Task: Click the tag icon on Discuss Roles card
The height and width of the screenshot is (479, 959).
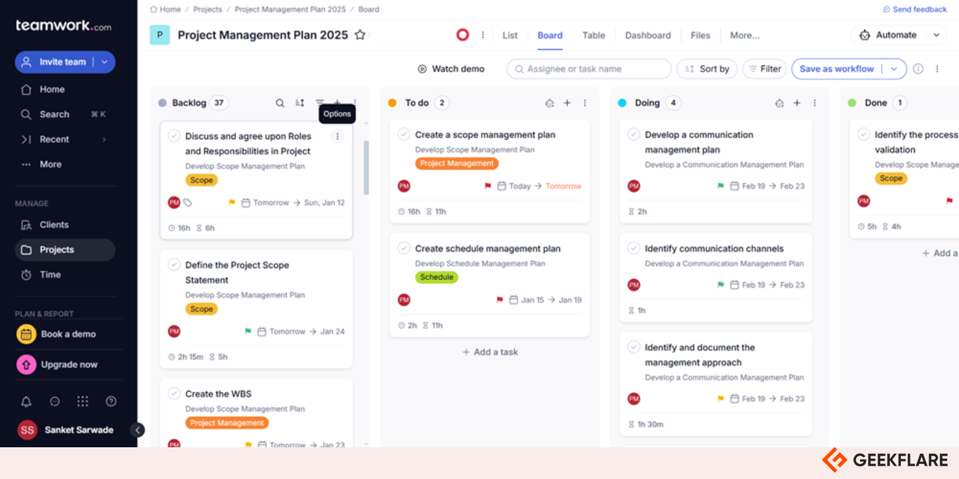Action: pos(188,202)
